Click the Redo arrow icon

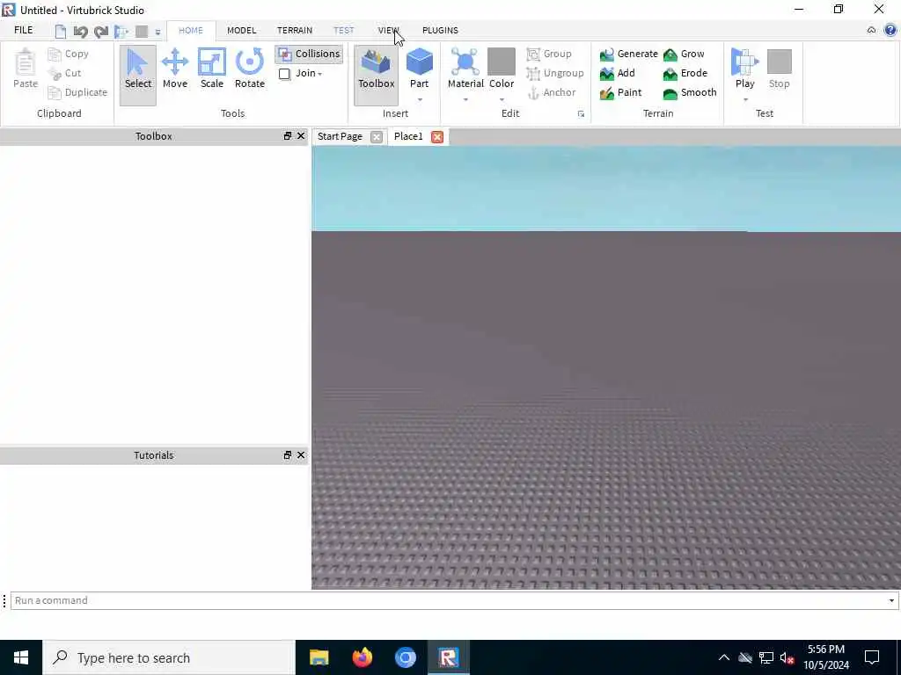[x=100, y=32]
